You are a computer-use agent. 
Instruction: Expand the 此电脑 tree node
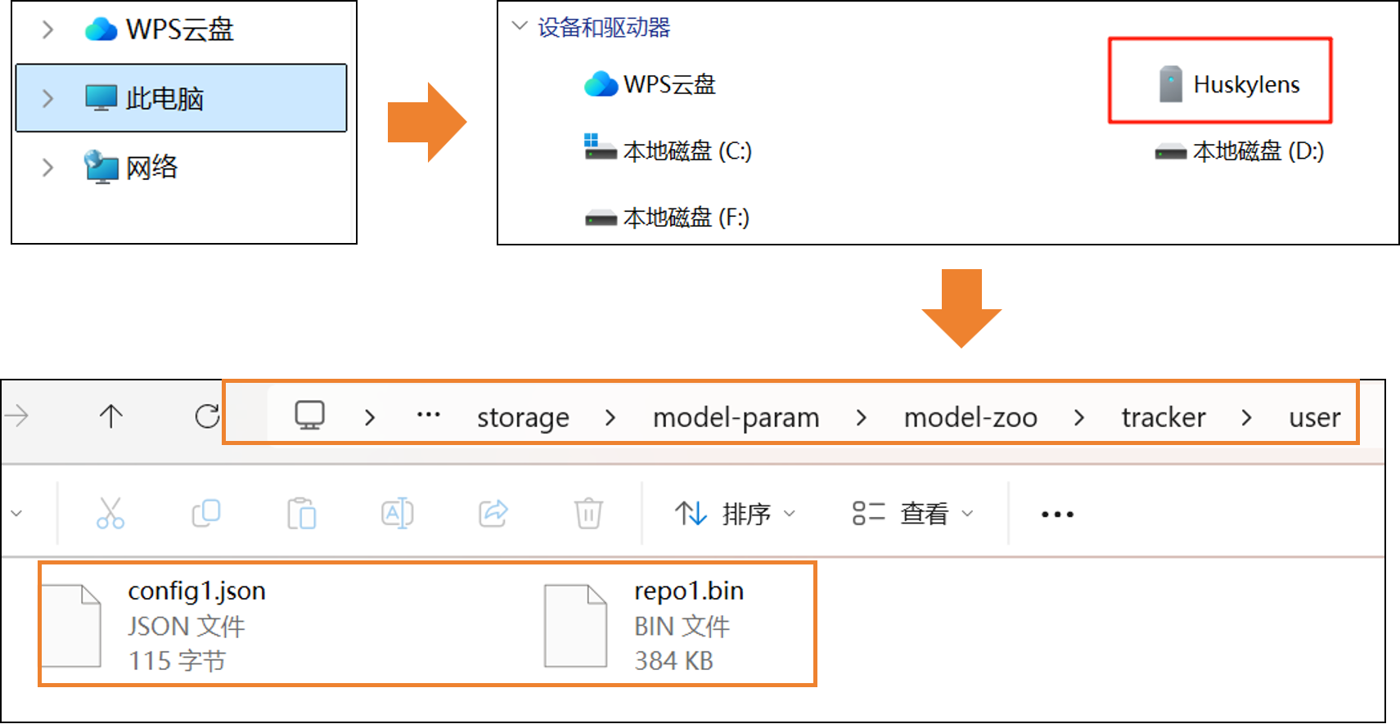click(x=47, y=99)
